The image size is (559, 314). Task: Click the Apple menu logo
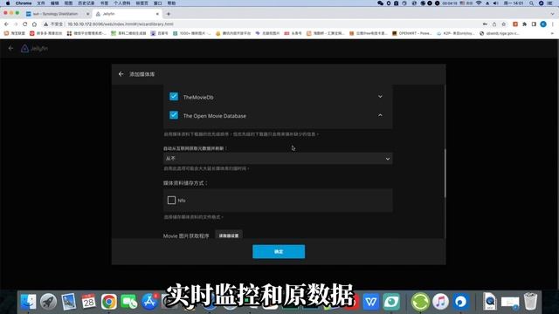[x=8, y=3]
